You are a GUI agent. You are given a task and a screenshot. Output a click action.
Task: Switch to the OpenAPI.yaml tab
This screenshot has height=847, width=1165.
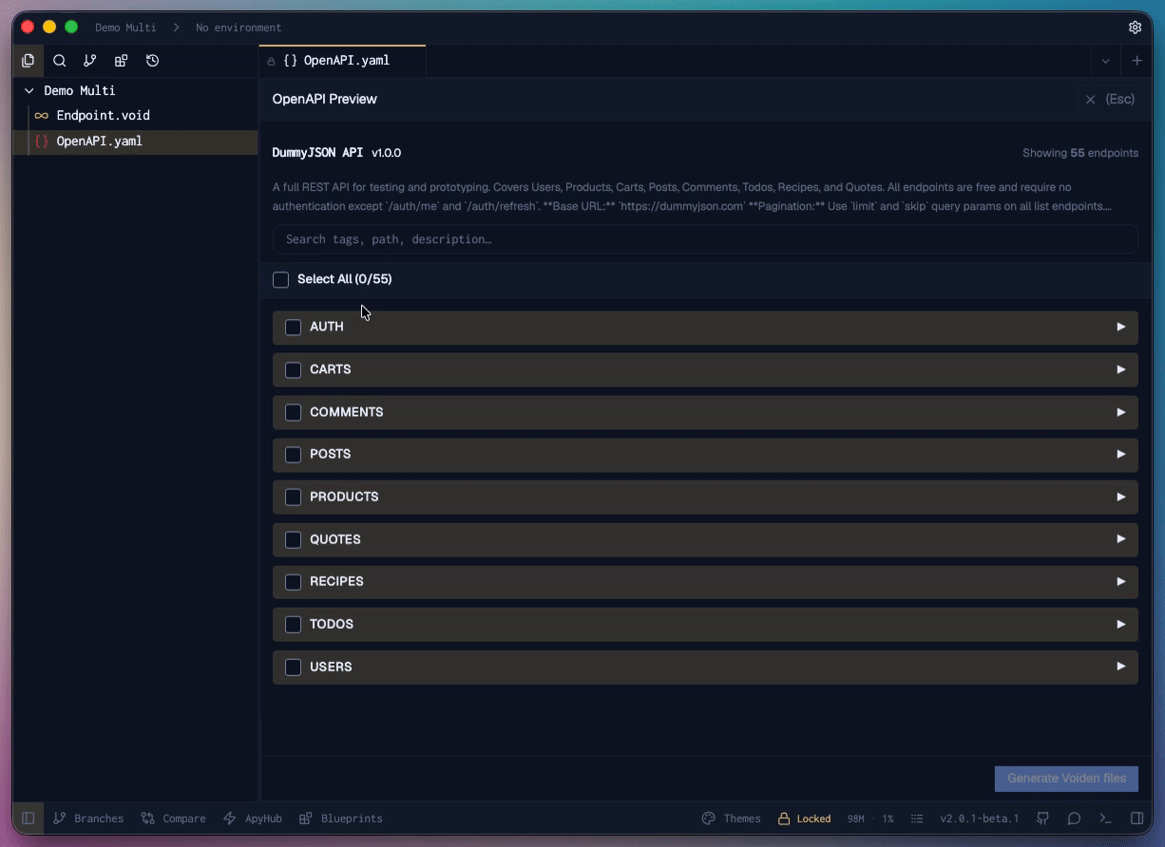coord(342,61)
